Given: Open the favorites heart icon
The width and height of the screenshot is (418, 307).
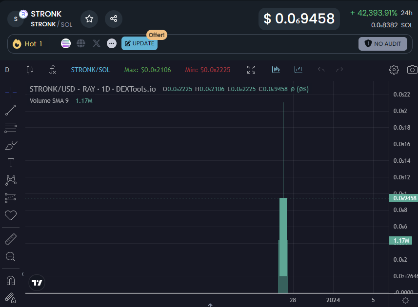Looking at the screenshot, I should (11, 215).
